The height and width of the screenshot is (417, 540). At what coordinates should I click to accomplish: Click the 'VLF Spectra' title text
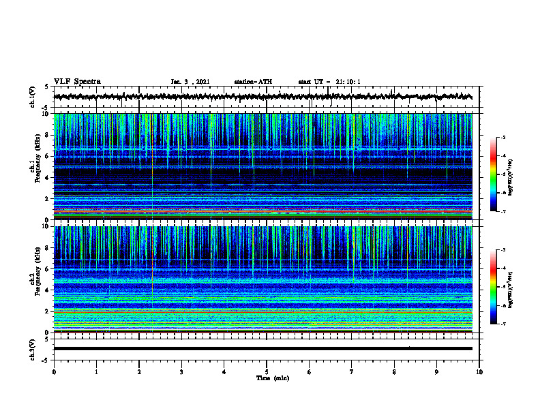[77, 82]
